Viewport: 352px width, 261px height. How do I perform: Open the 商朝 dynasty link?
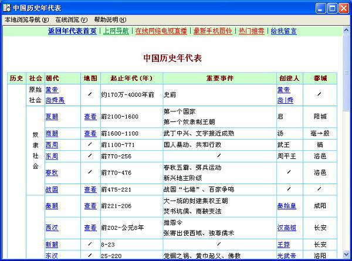coord(52,134)
